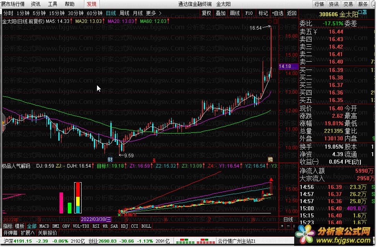377x247 pixels.
Task: Select the MACD indicator tab
Action: point(44,226)
